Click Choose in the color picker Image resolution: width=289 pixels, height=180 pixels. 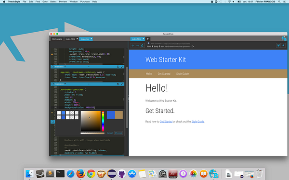(x=118, y=133)
